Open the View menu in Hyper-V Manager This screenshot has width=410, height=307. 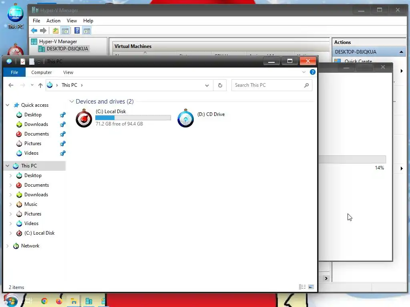coord(72,21)
